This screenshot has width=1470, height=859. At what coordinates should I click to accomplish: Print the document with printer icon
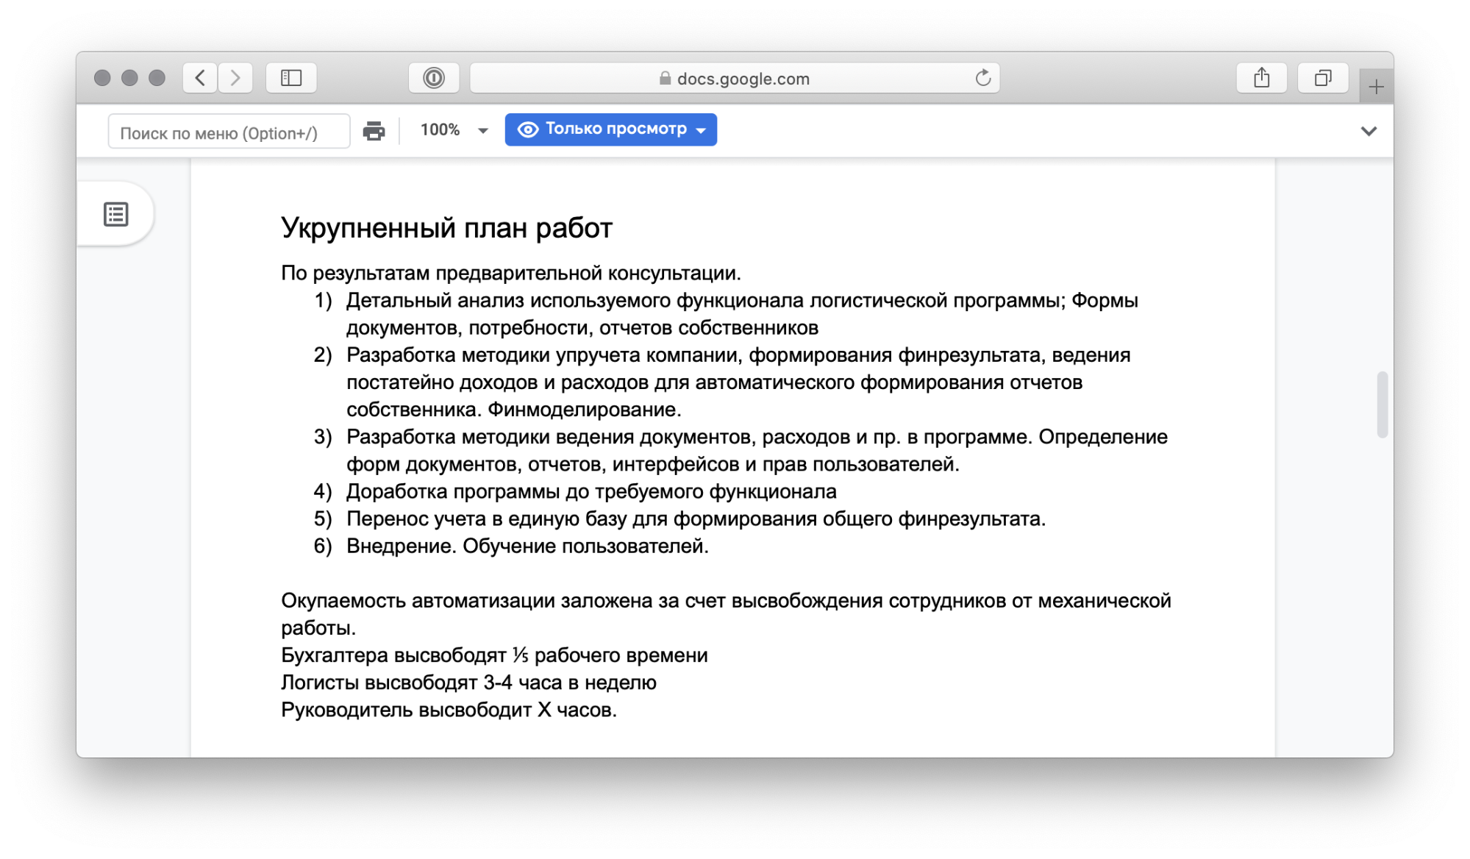coord(374,131)
